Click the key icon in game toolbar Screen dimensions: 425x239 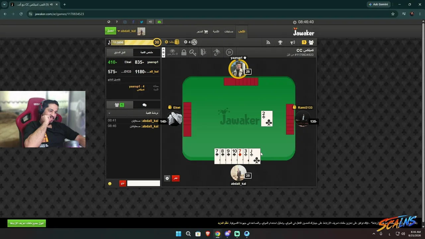[193, 52]
